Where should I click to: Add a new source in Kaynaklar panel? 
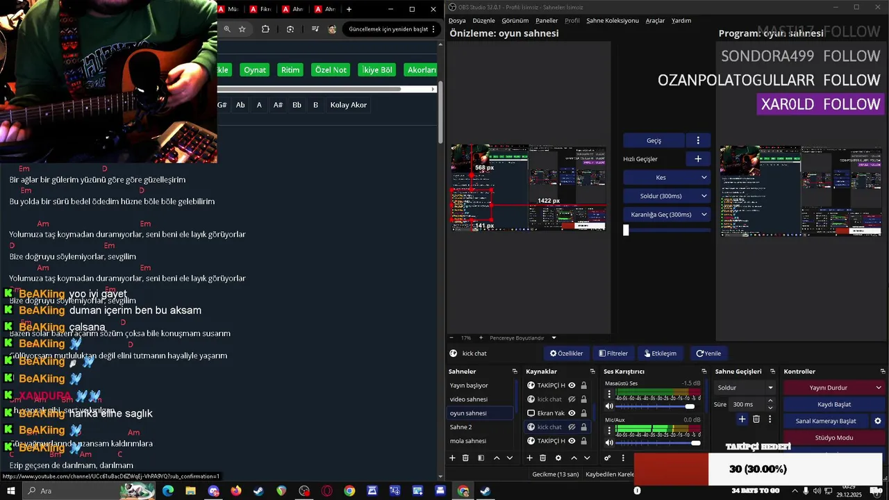529,458
